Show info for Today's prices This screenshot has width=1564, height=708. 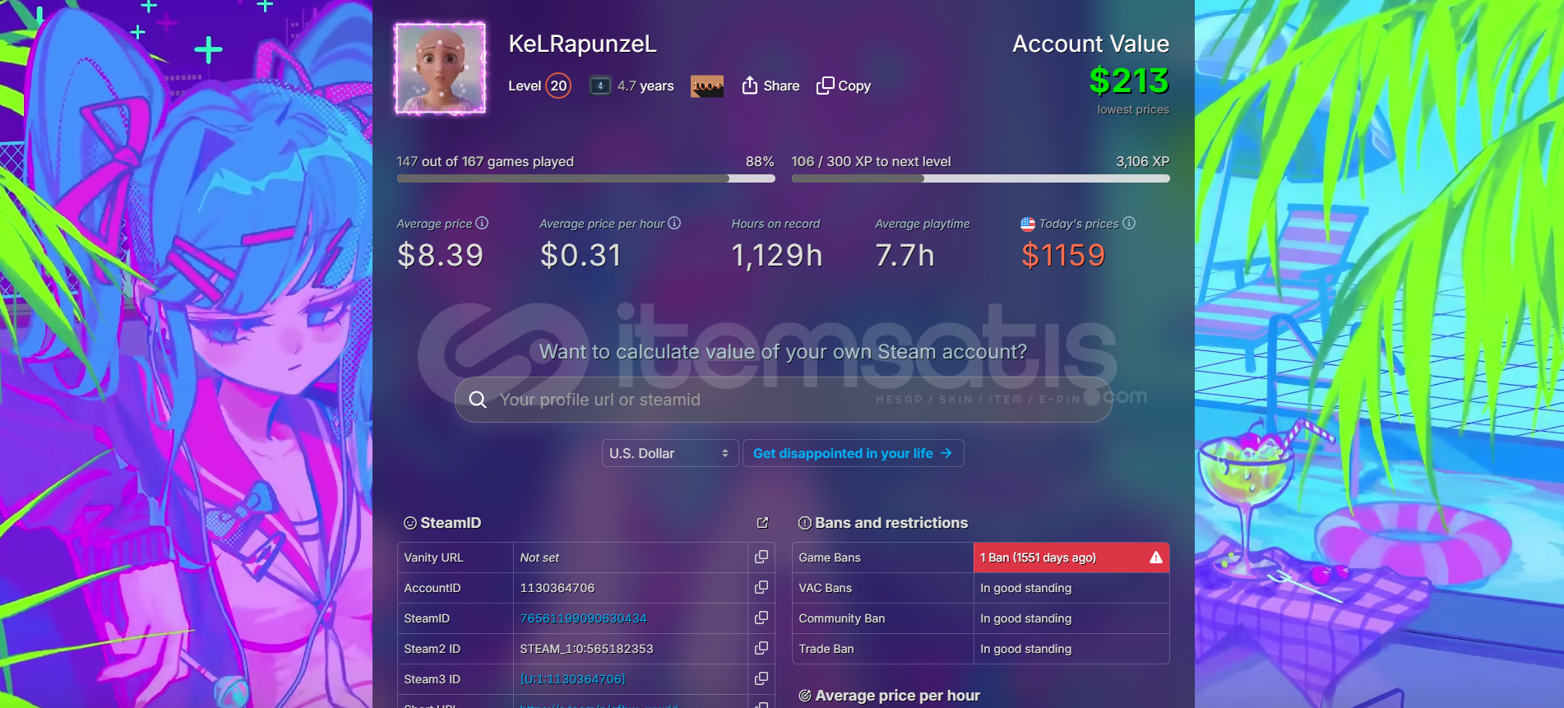(1129, 223)
